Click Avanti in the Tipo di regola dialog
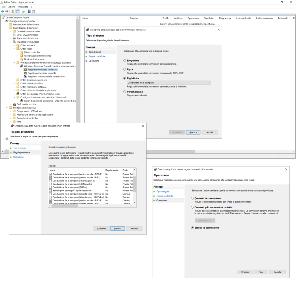Viewport: 296px width, 282px height. [193, 132]
